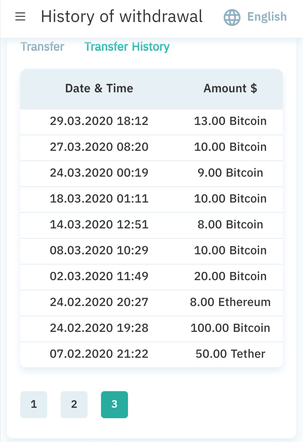Click the 8.00 Bitcoin amount entry
This screenshot has width=303, height=442.
point(230,225)
